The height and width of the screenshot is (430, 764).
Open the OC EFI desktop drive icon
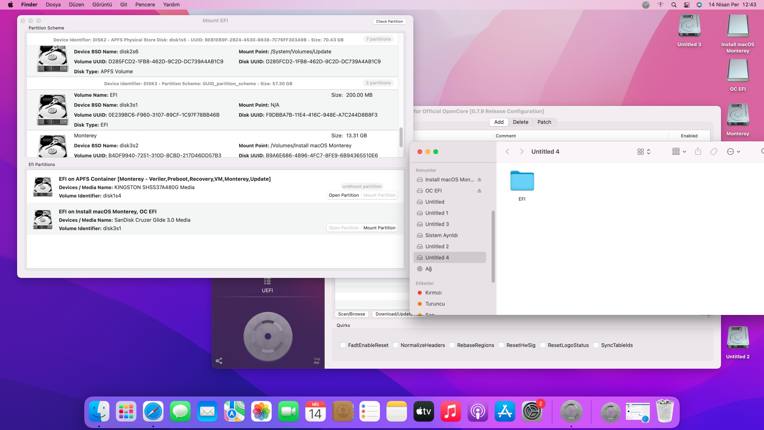pos(737,71)
